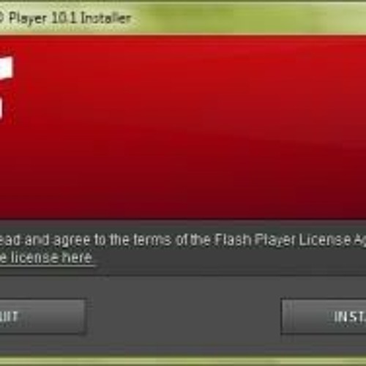Click the word 'license' in the underlined link
Screen dimensions: 366x366
click(x=34, y=257)
